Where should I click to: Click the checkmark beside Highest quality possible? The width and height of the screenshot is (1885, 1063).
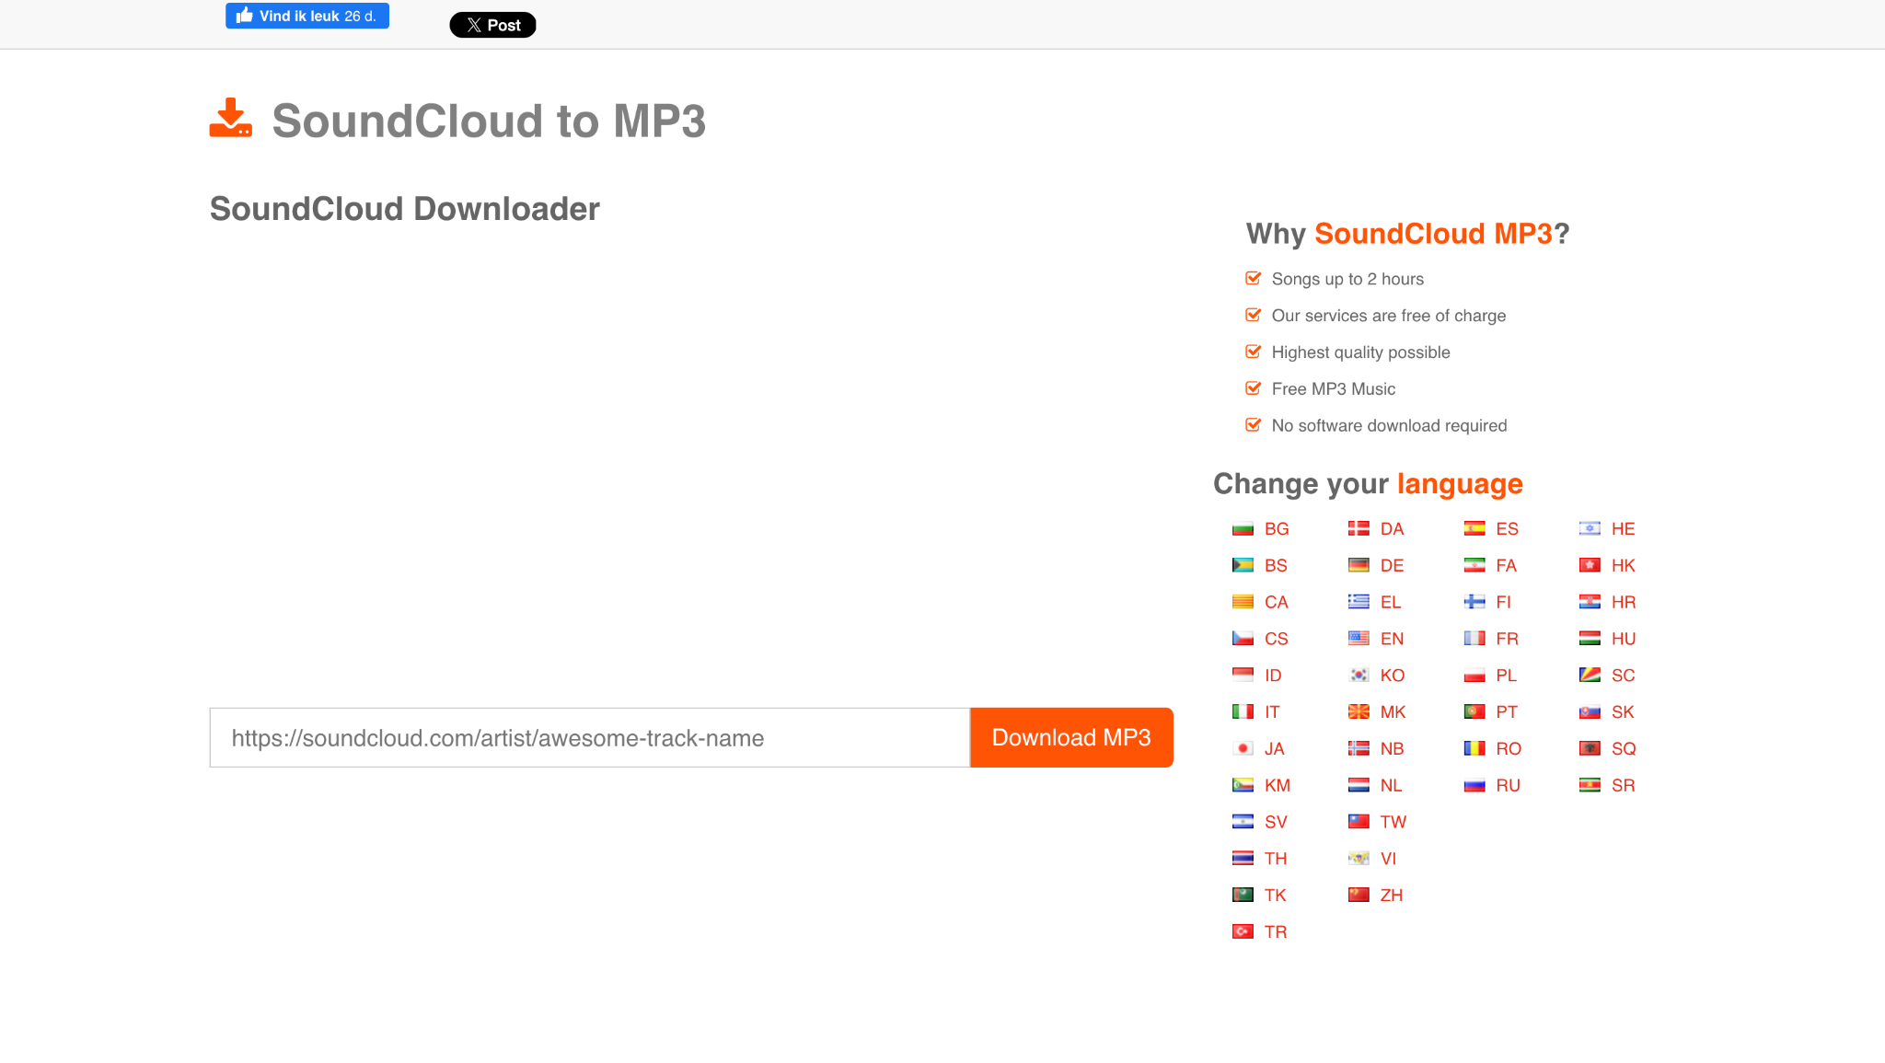1253,351
